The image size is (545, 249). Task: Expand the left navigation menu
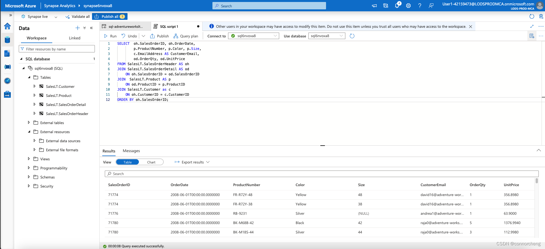(x=11, y=15)
